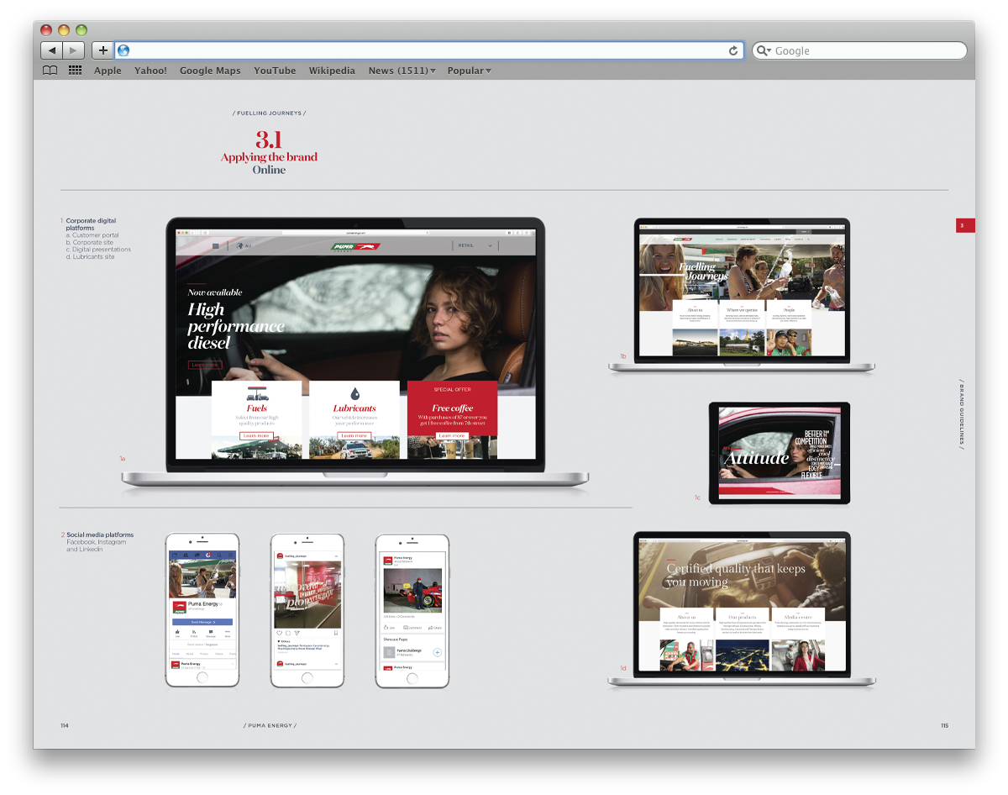Click the Fuelling Journeys corporate site laptop image
The image size is (1008, 795).
742,296
